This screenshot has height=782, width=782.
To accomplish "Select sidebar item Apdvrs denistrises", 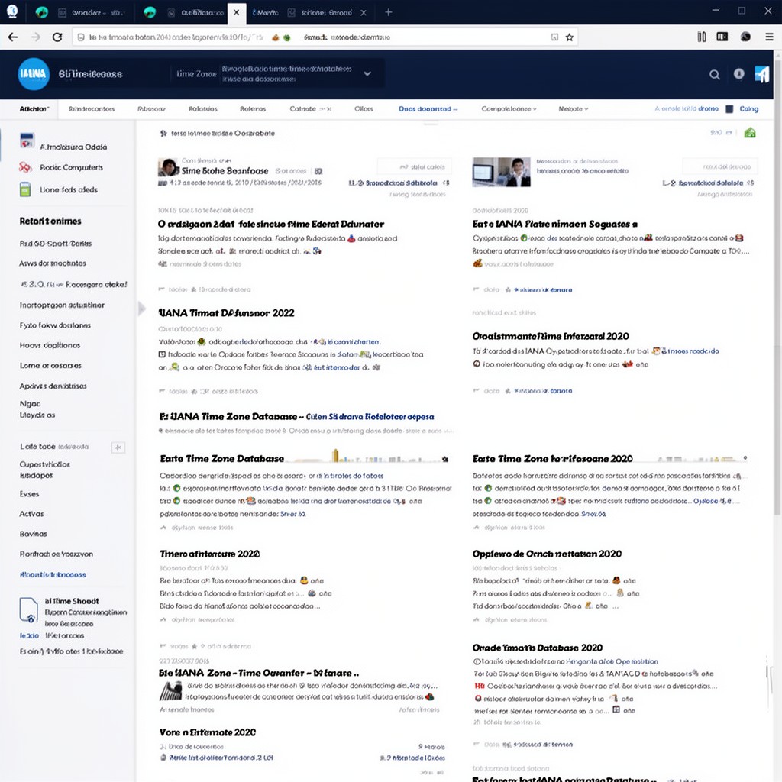I will coord(53,386).
